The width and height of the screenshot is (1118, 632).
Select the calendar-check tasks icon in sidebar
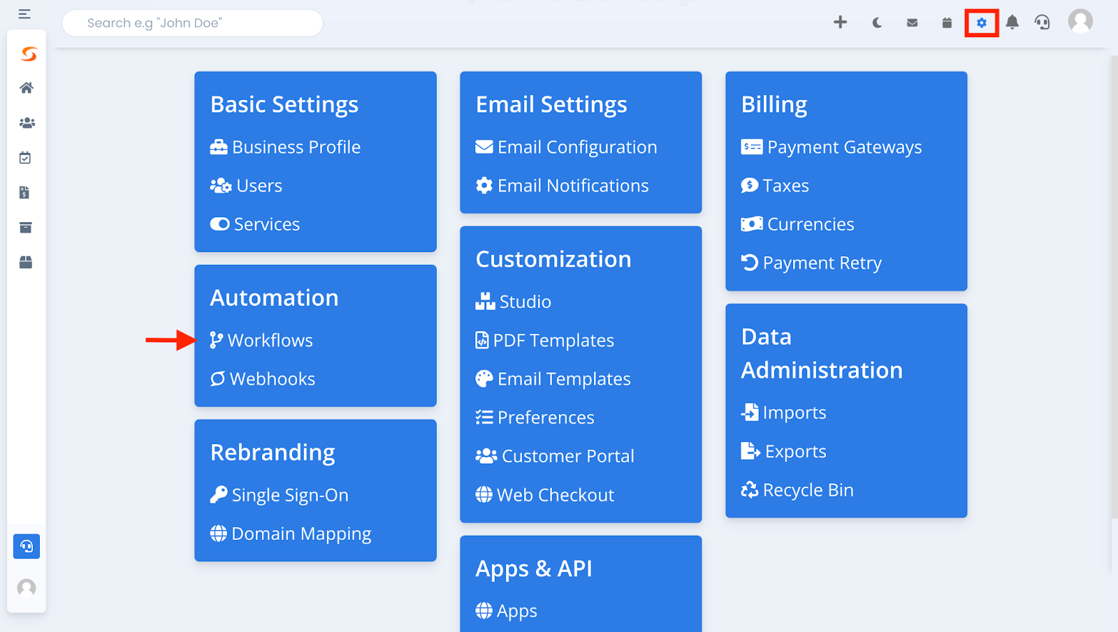27,158
